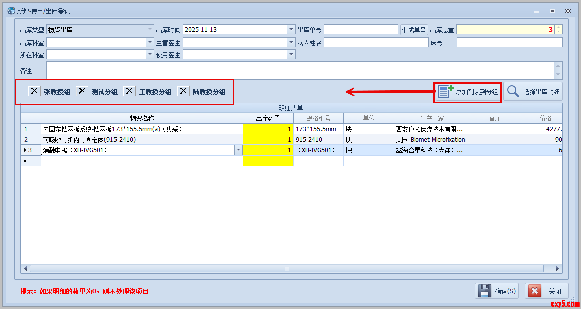Click the 物资名称 column header
Viewport: 581px width, 309px height.
(x=142, y=118)
